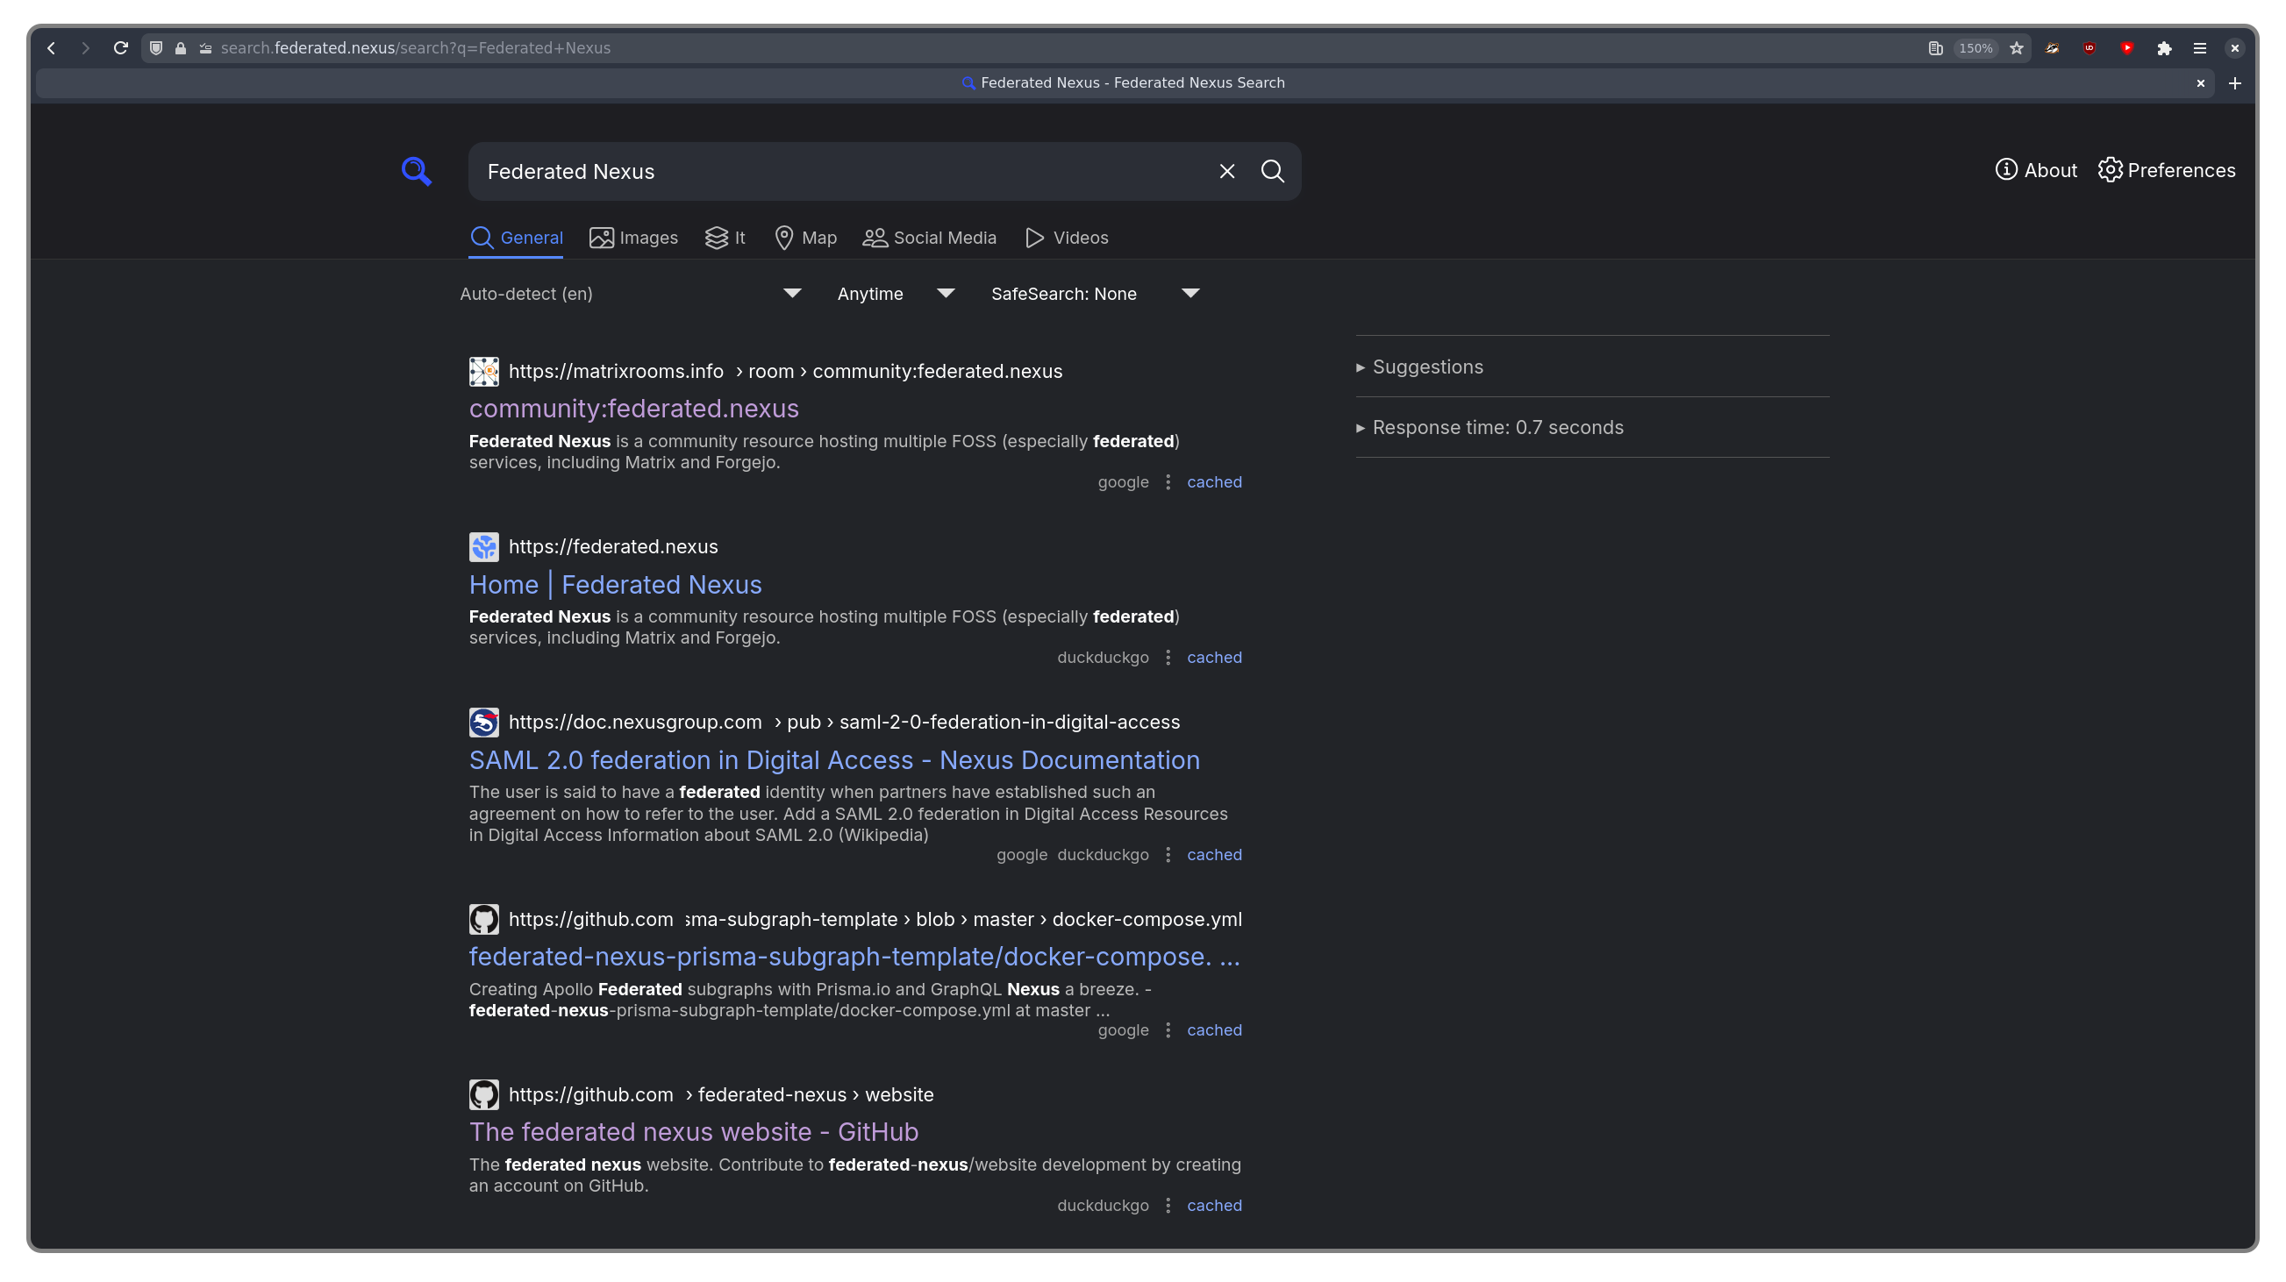Open the community:federated.nexus result
Image resolution: width=2286 pixels, height=1282 pixels.
(633, 408)
